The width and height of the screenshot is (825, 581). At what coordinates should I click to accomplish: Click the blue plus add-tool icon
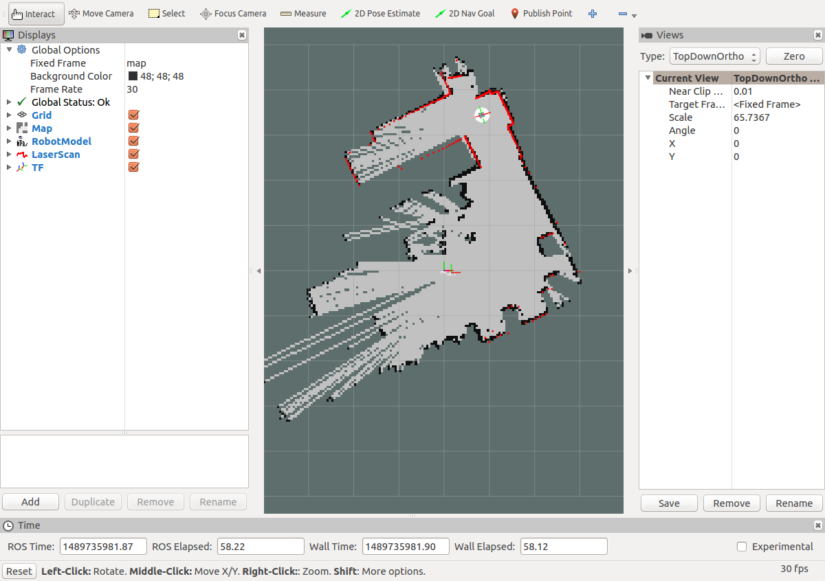tap(593, 14)
